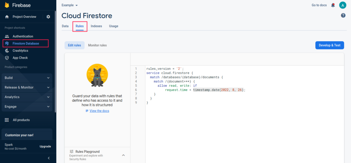
Task: Click code line 'match /databases/{database}/documents {'
Action: 187,77
